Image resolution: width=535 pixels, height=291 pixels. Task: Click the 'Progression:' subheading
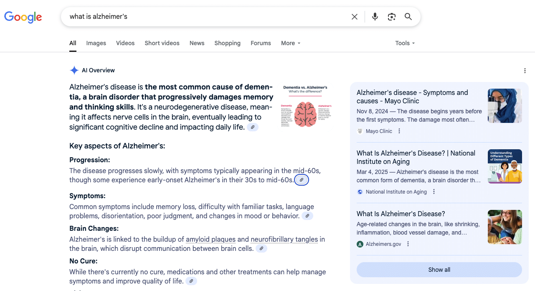click(90, 160)
